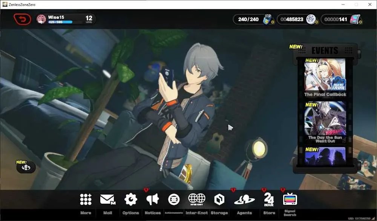The width and height of the screenshot is (377, 221).
Task: Open the Achievements medal icon
Action: pos(174,200)
